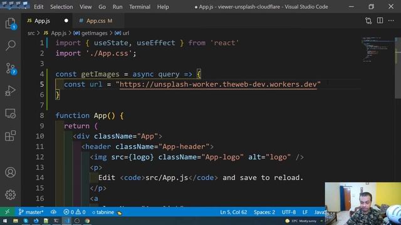Open problems panel via errors and warnings count
401x225 pixels.
coord(75,212)
